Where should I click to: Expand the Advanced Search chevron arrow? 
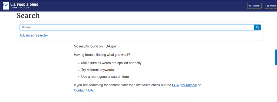(47, 36)
